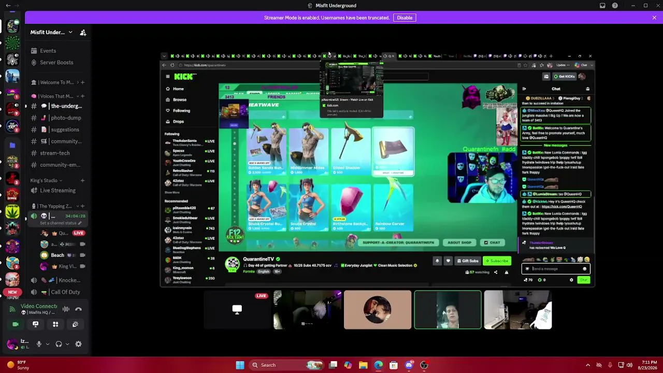Open the photo-dump channel
The height and width of the screenshot is (373, 663).
coord(59,118)
